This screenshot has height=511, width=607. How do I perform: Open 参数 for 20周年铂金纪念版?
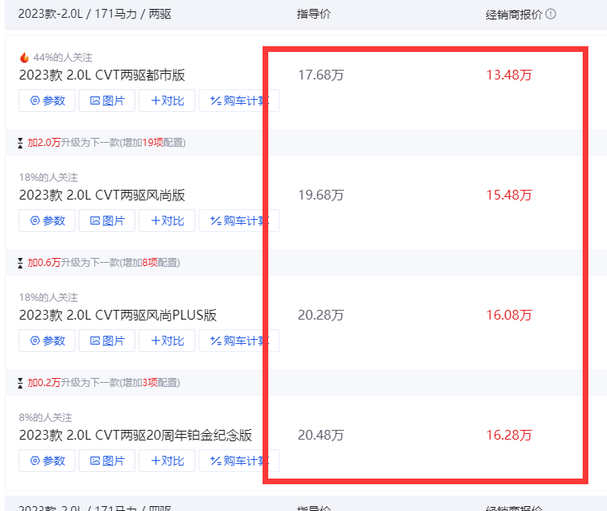[47, 461]
